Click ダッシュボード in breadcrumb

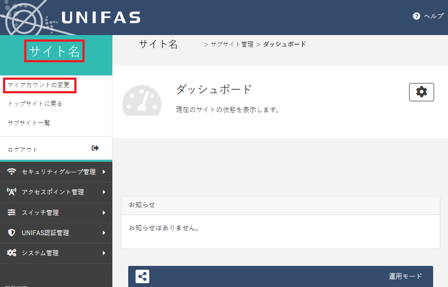coord(284,44)
